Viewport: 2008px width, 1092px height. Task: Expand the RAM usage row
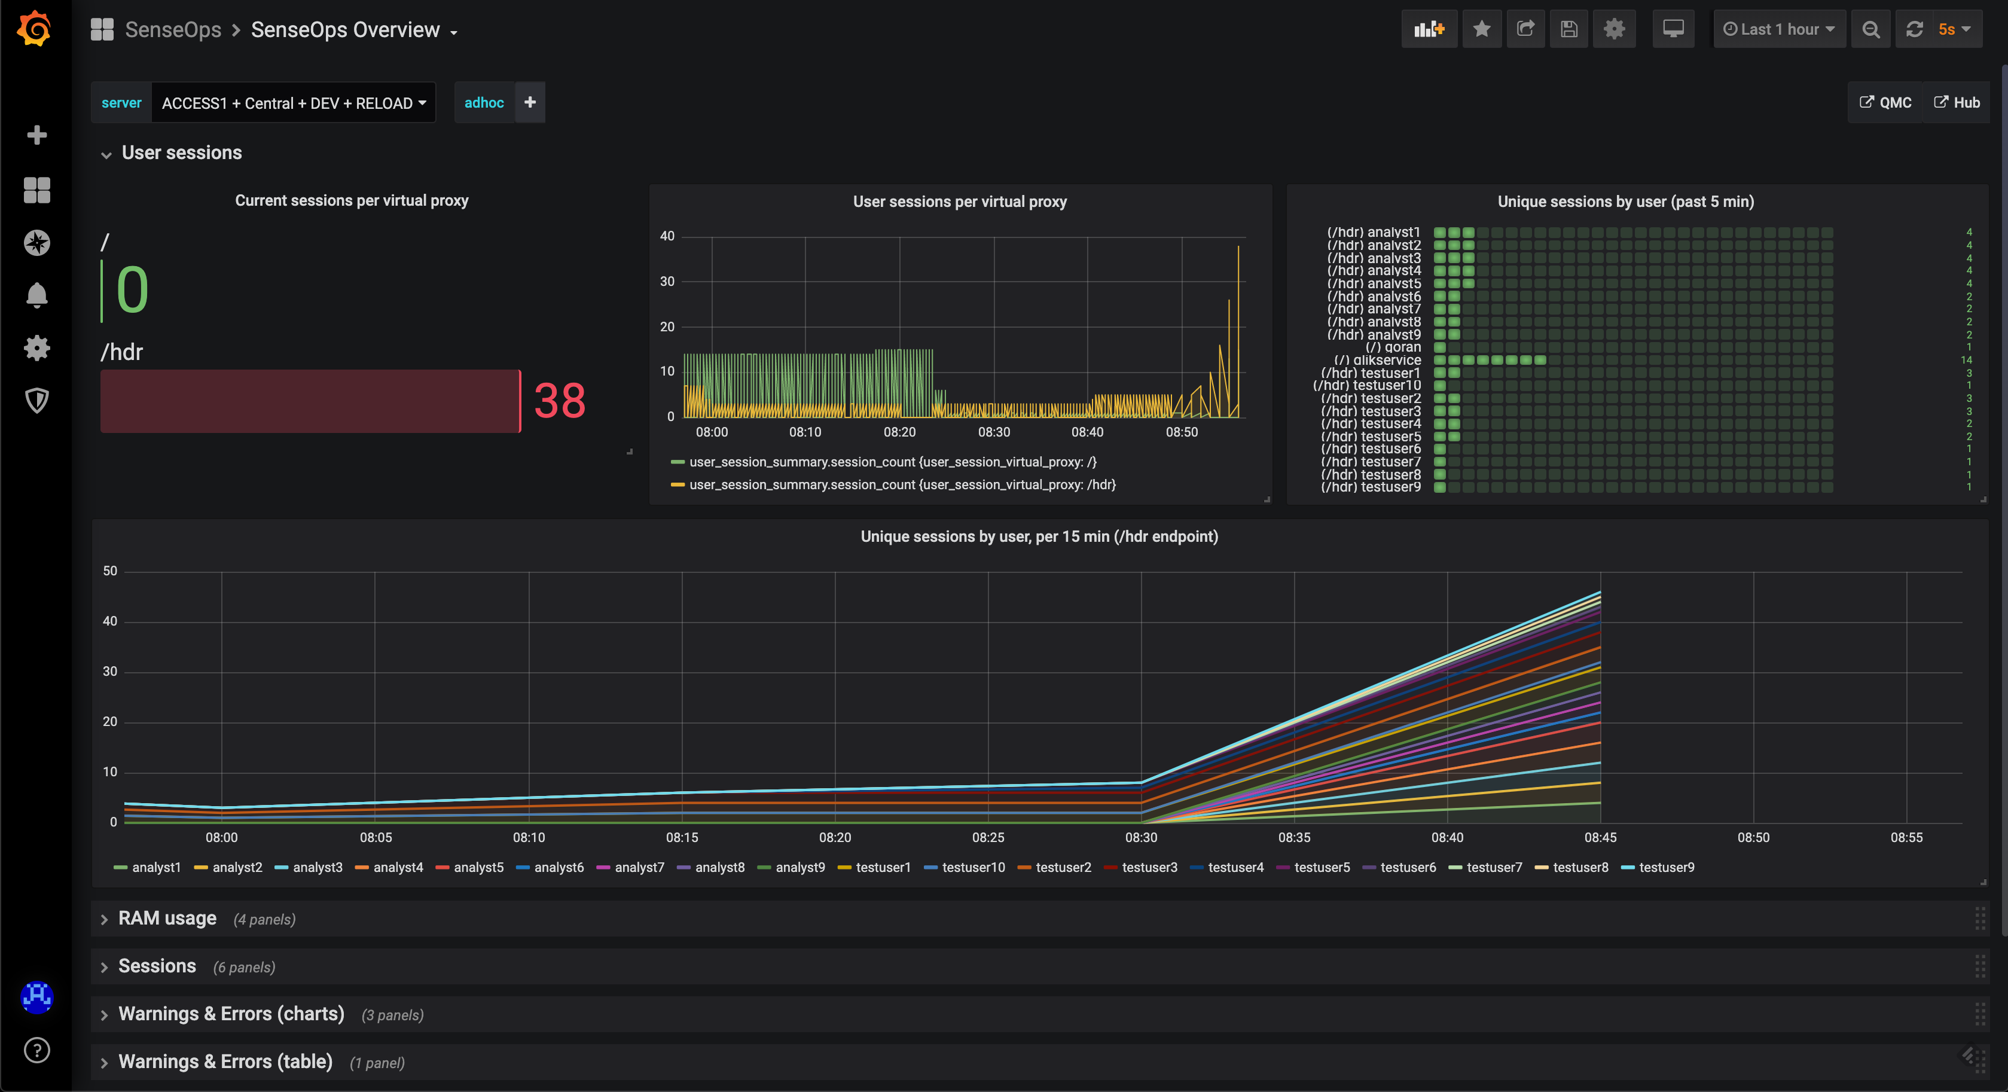(x=167, y=919)
